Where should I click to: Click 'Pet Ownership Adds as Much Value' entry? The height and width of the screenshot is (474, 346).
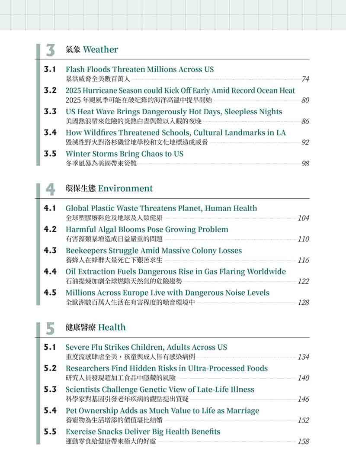[x=162, y=411]
